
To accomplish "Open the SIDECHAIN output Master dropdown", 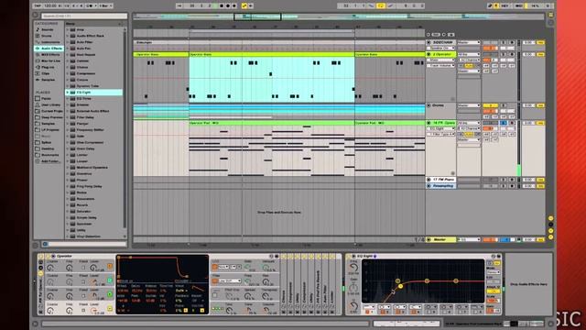I will tap(469, 43).
